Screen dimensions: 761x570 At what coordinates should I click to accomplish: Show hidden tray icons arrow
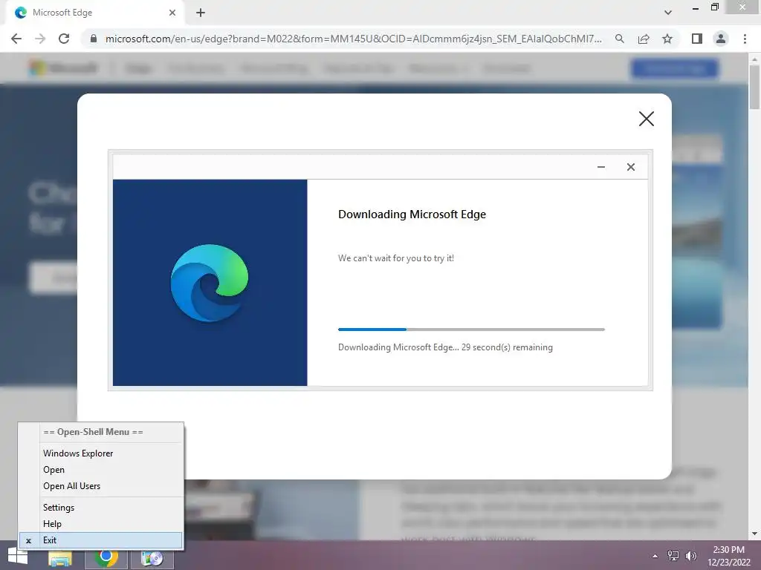[655, 556]
